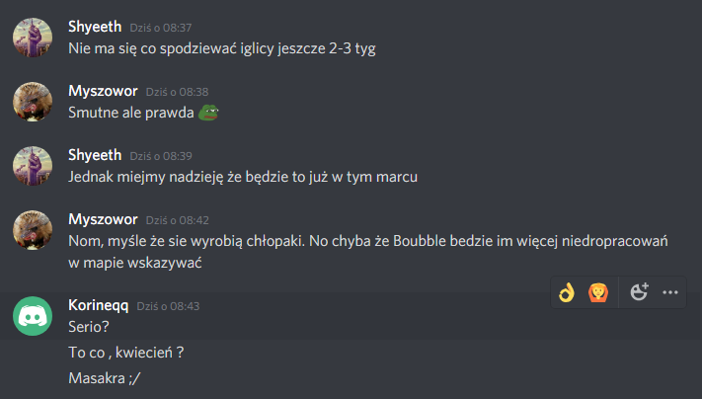Click the 'Serio?' message text

(89, 327)
